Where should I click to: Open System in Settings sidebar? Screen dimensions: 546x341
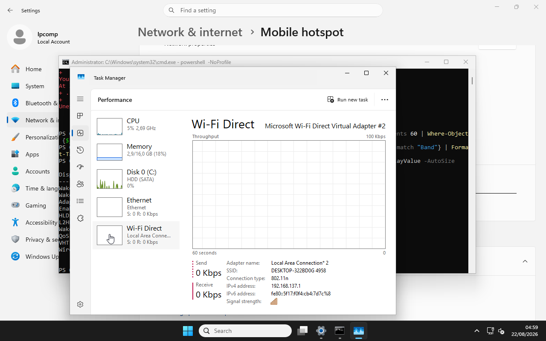pos(33,86)
